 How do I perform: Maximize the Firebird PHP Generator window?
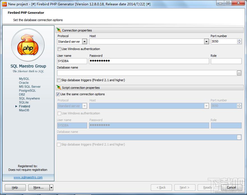[x=228, y=3]
